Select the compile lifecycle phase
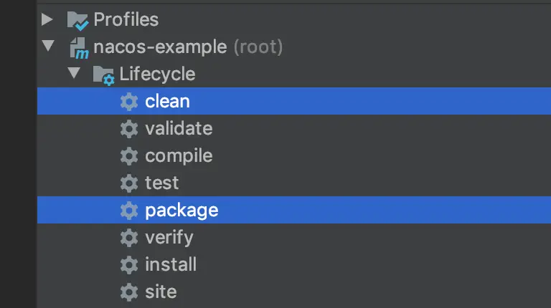551x308 pixels. pos(179,156)
